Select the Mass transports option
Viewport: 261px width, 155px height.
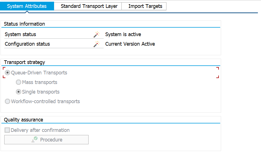[18, 82]
